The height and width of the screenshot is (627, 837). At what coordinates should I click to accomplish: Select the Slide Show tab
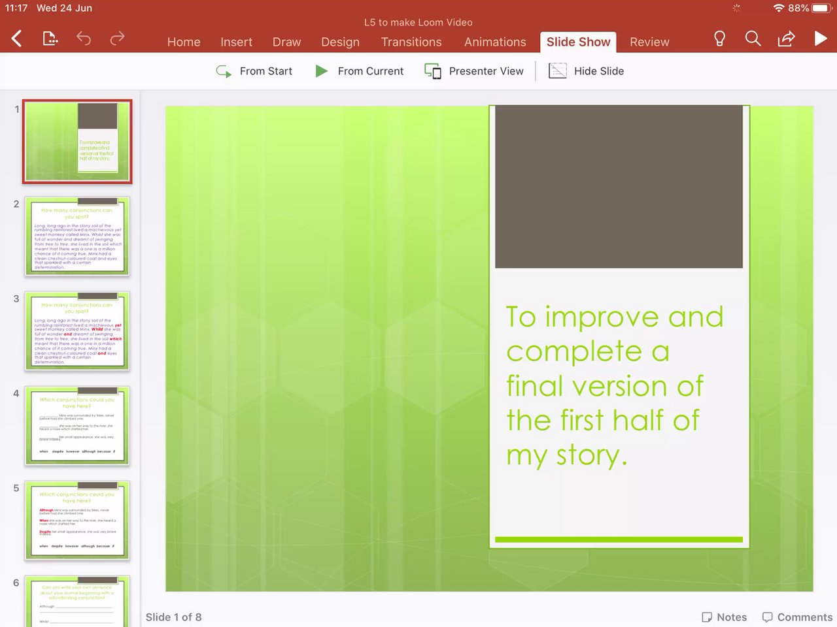coord(578,42)
